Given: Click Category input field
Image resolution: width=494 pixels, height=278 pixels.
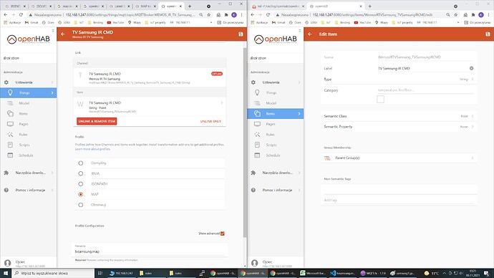Looking at the screenshot, I should tap(425, 90).
